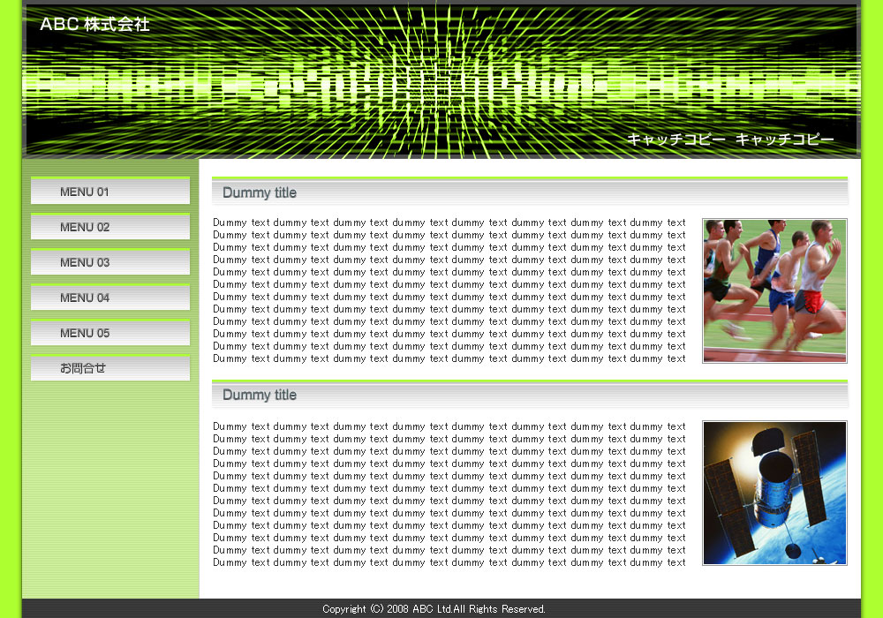Click the ABC 株式会社 company logo text
Screen dimensions: 883x618
tap(94, 25)
